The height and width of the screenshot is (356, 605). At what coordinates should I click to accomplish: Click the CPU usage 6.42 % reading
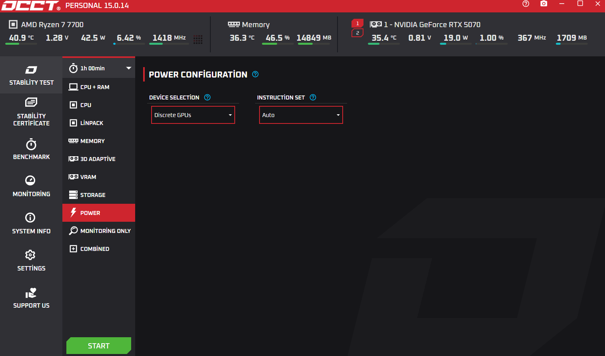[x=129, y=38]
